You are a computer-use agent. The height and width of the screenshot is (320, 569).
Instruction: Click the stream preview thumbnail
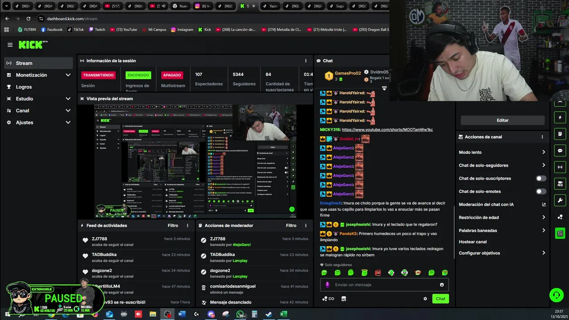coord(195,161)
